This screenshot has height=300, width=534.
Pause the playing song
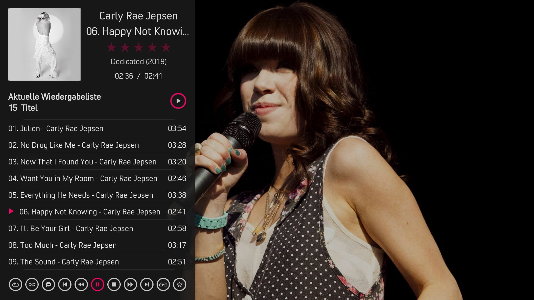[98, 284]
